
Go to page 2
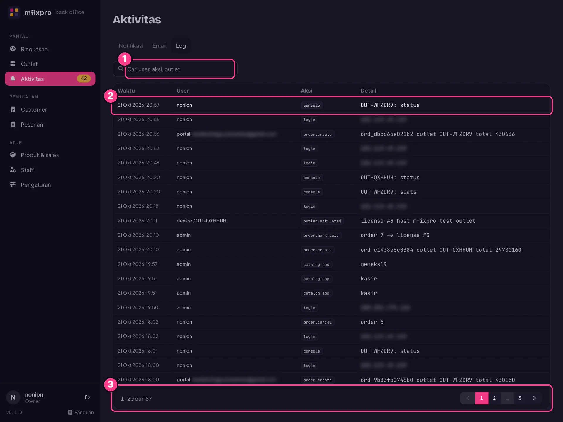494,398
